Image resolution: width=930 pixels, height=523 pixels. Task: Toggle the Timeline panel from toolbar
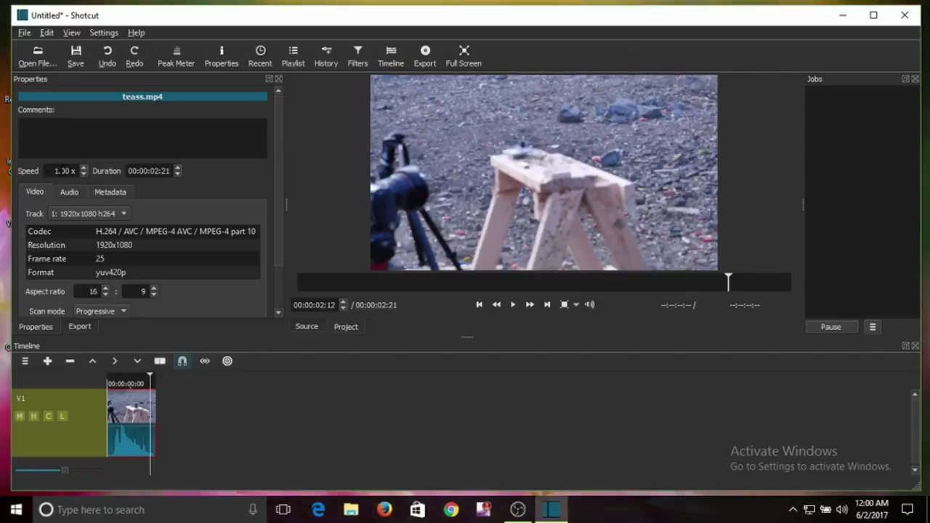391,56
